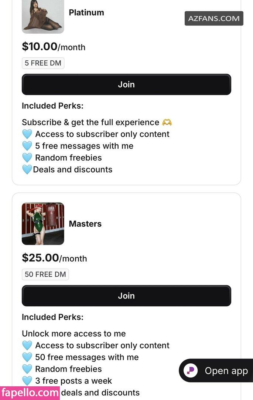
Task: Click the $25.00/month price text
Action: tap(54, 258)
